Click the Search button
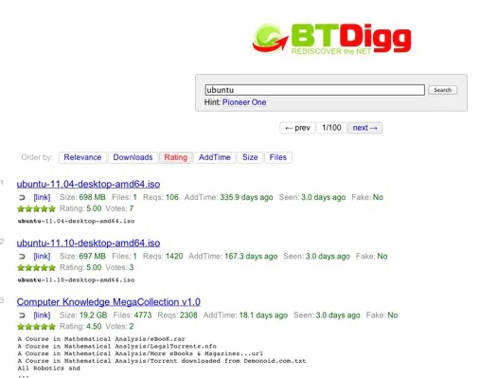Image resolution: width=497 pixels, height=378 pixels. 442,90
